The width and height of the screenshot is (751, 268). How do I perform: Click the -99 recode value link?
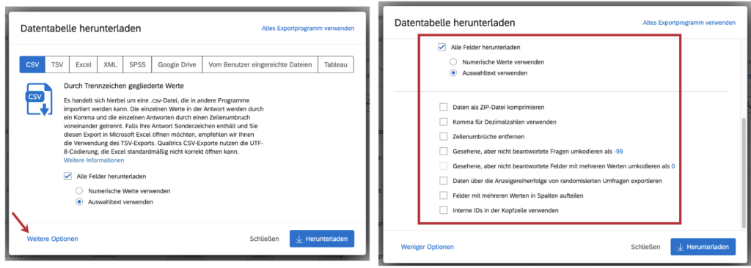click(x=618, y=152)
